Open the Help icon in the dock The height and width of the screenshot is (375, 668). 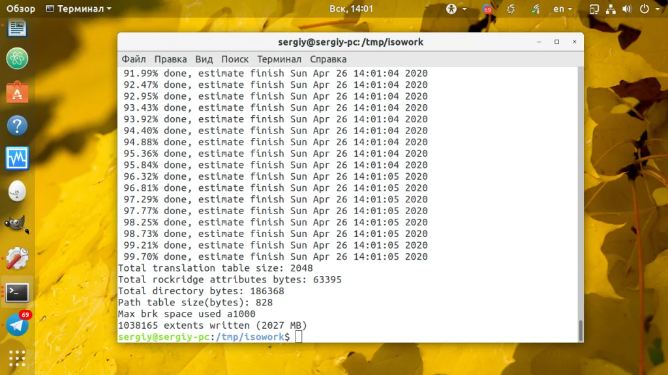click(17, 126)
